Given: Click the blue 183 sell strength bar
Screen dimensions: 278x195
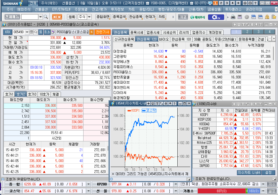Looking at the screenshot, I should click(254, 191).
